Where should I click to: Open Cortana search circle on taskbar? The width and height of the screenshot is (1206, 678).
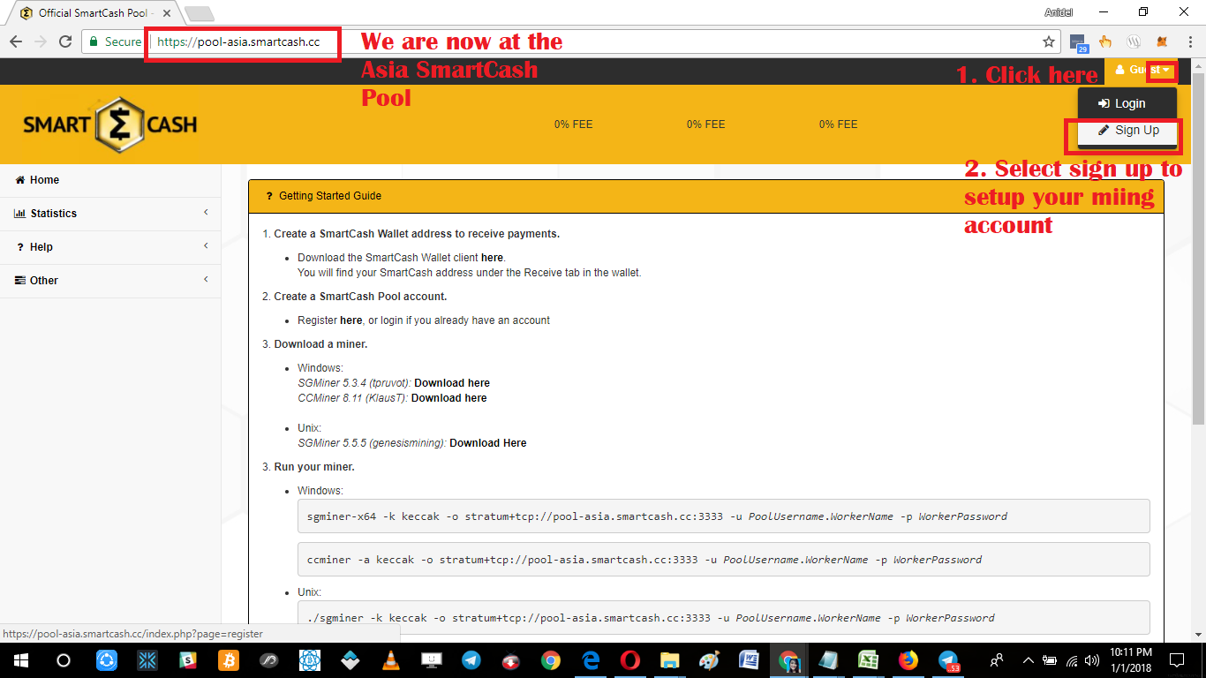pyautogui.click(x=64, y=659)
